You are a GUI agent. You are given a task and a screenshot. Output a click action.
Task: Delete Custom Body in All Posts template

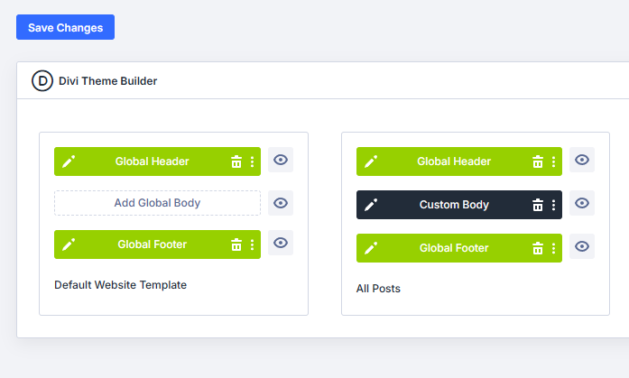pyautogui.click(x=538, y=205)
